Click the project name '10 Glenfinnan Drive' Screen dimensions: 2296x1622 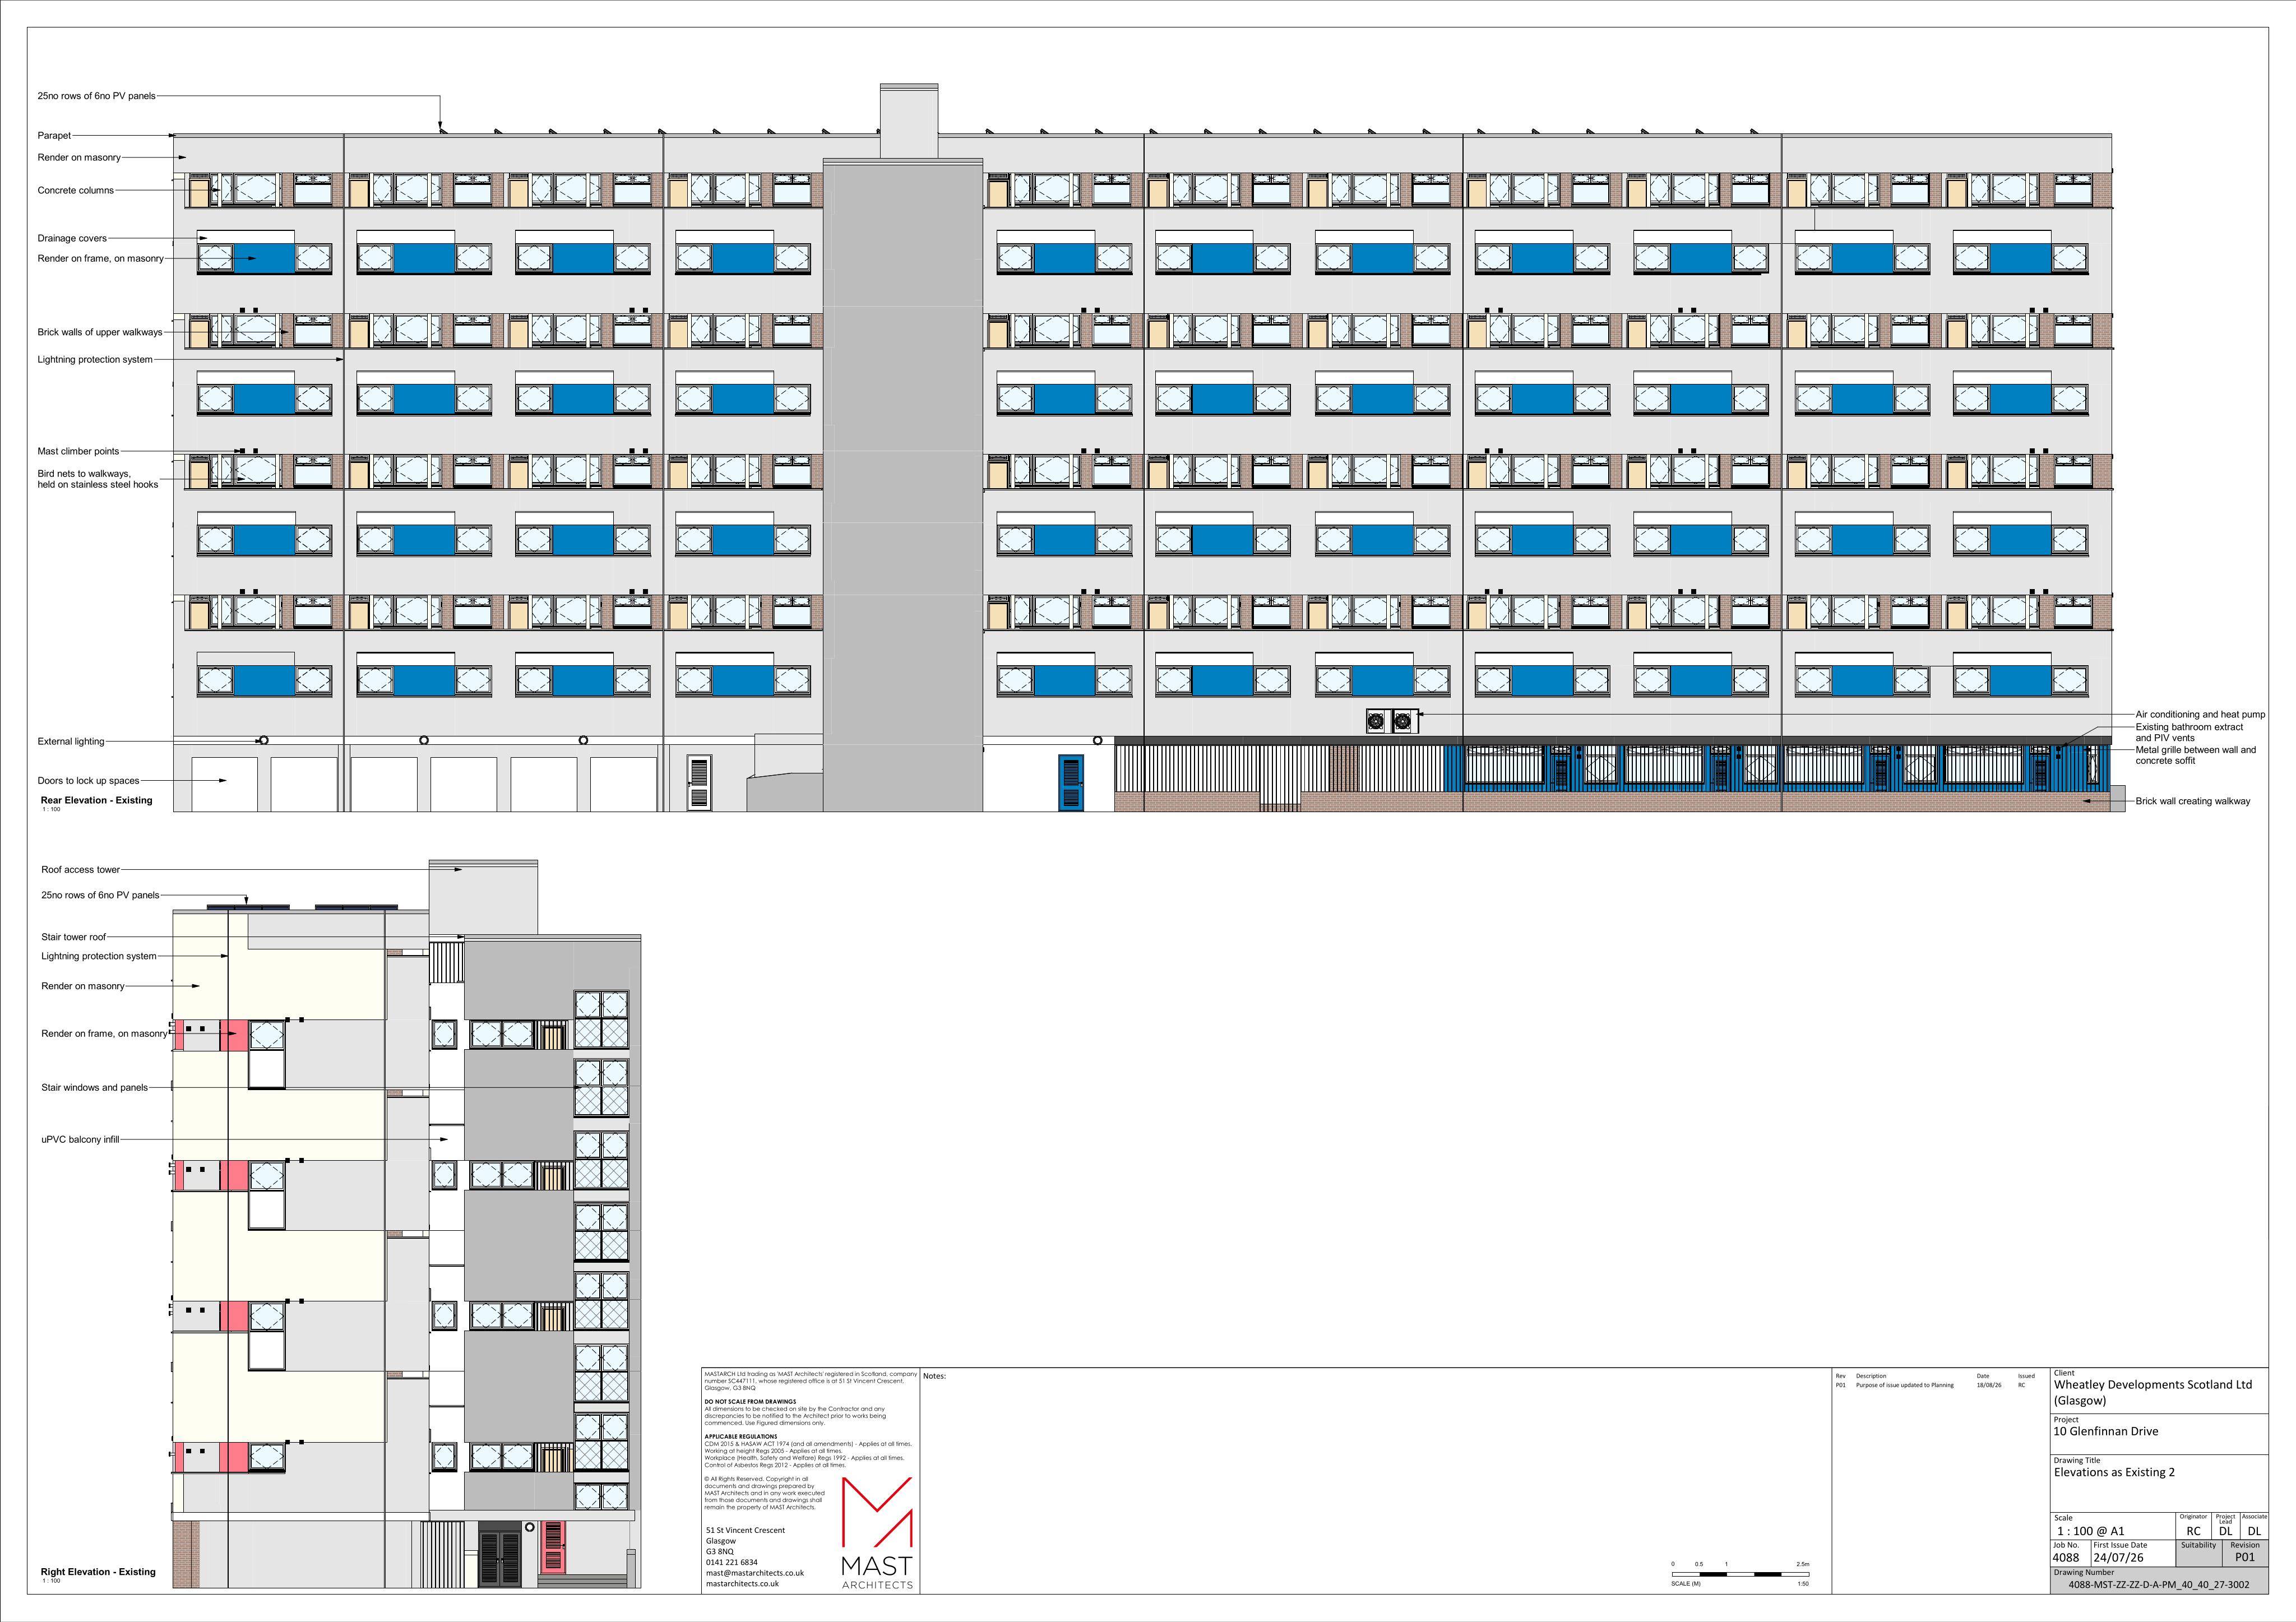[2105, 1431]
